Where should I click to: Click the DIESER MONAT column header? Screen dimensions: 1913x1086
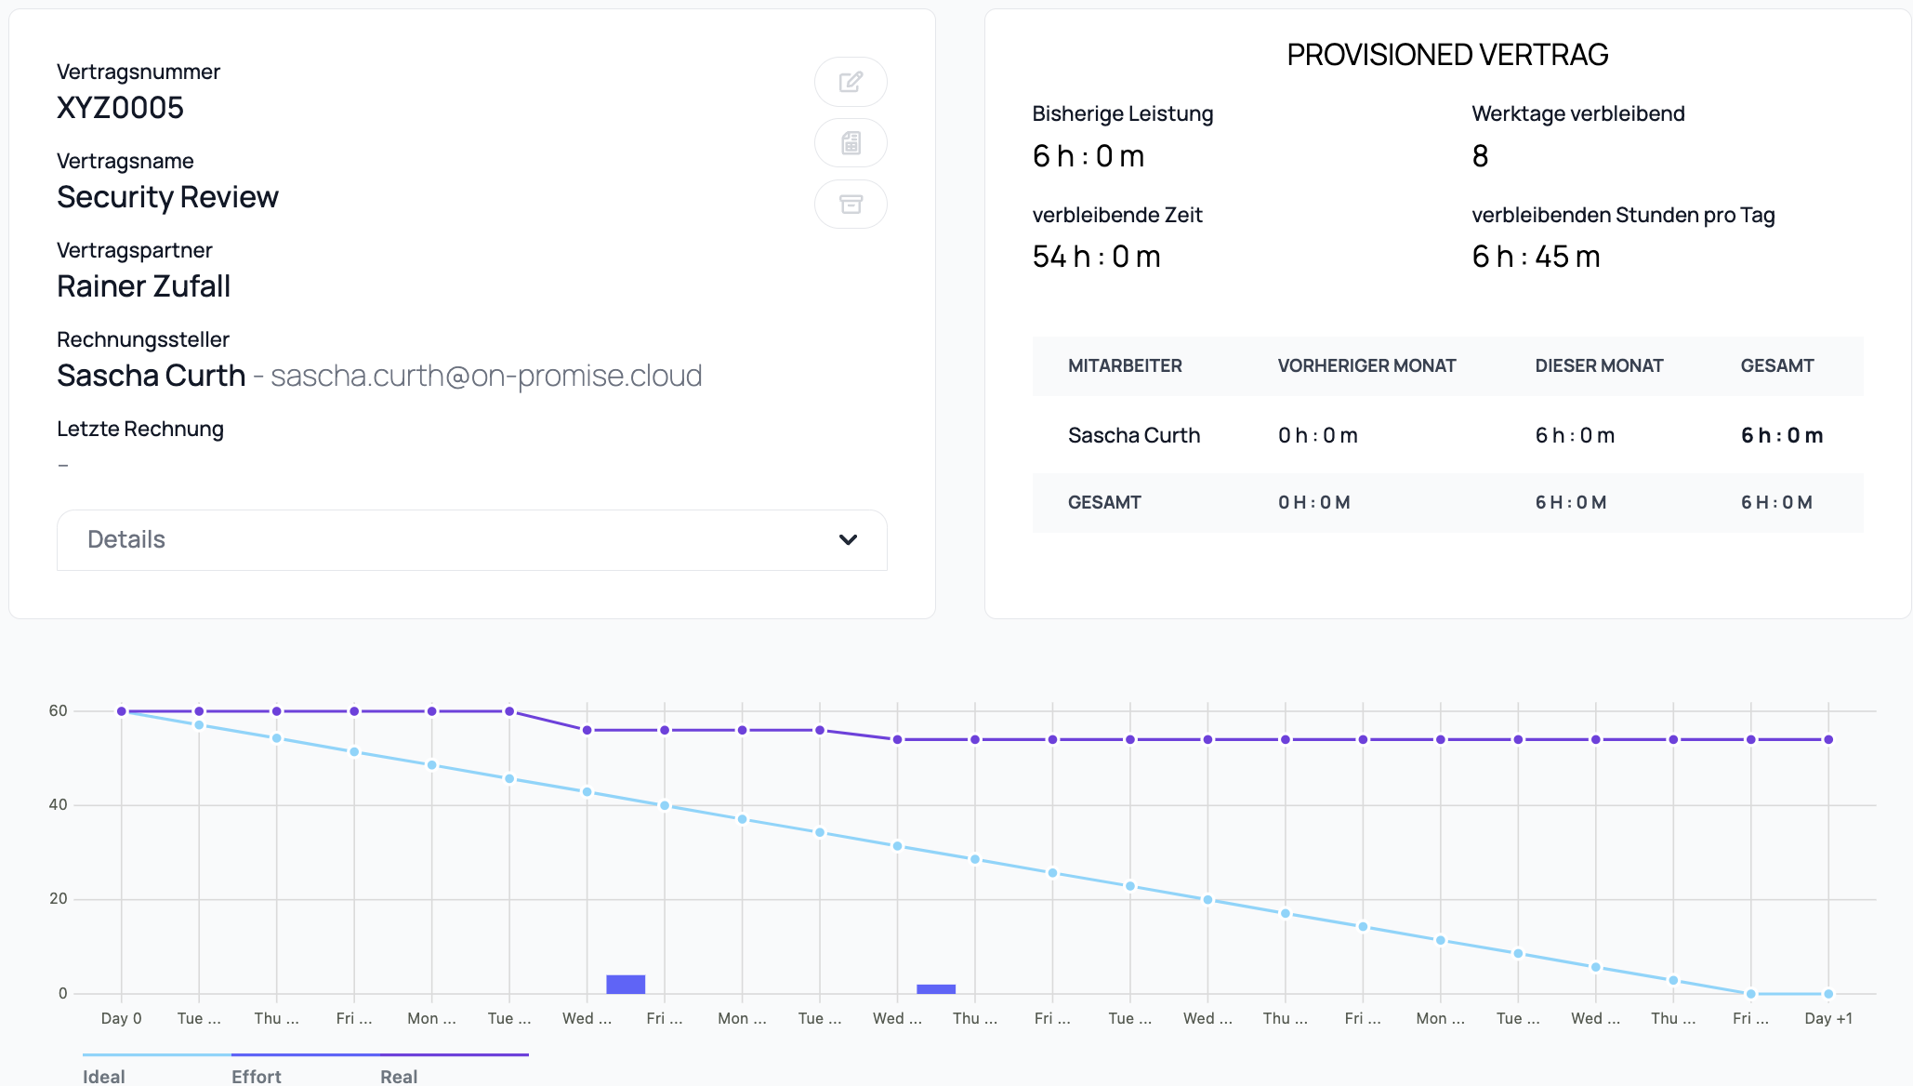click(1599, 366)
